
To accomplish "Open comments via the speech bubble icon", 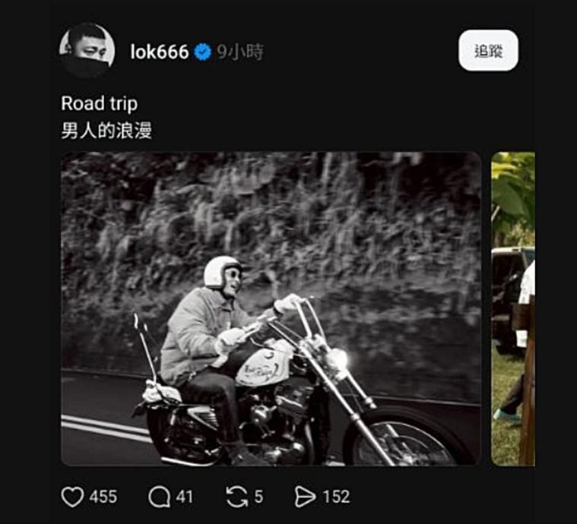I will [159, 497].
